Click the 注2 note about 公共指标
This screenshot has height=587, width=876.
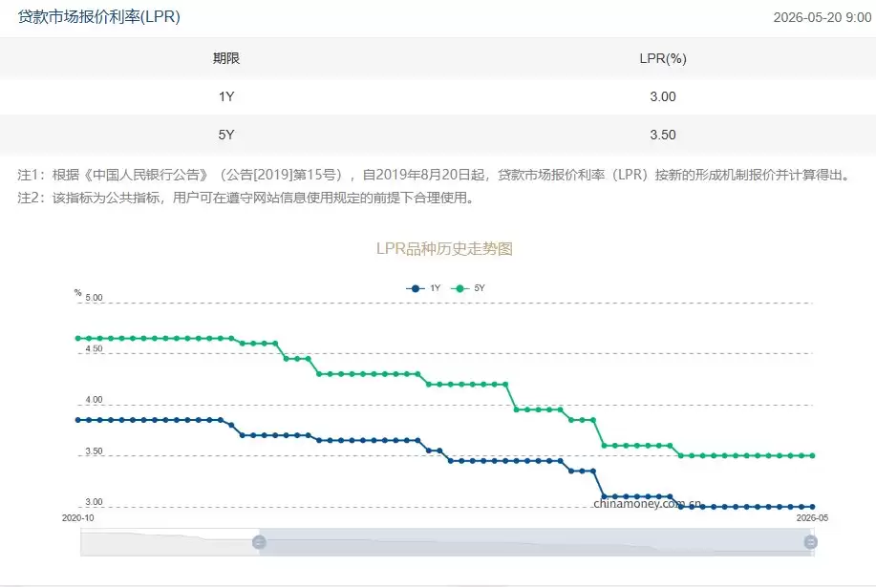pos(246,198)
